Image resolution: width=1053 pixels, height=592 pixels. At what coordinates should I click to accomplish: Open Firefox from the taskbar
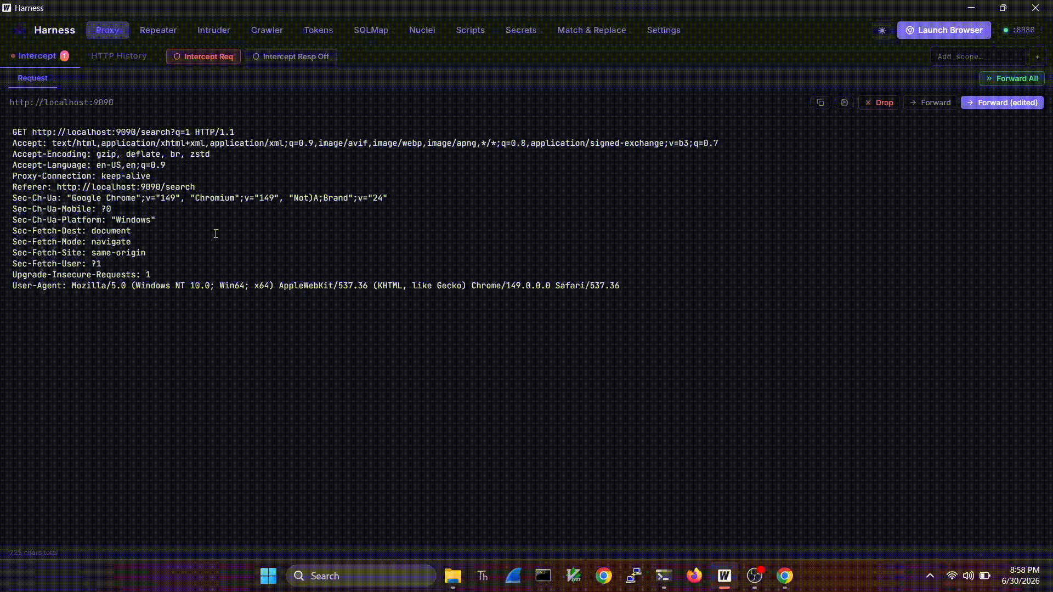click(x=694, y=576)
